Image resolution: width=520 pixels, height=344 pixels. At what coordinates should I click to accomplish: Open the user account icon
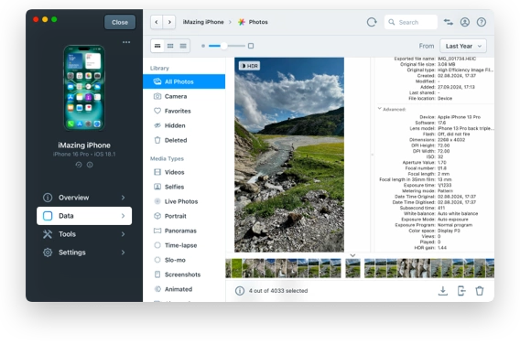465,22
